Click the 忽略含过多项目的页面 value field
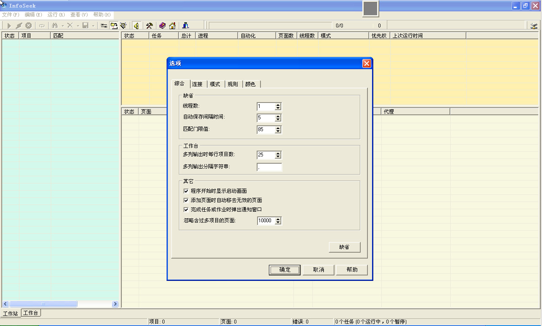The image size is (542, 326). [266, 221]
